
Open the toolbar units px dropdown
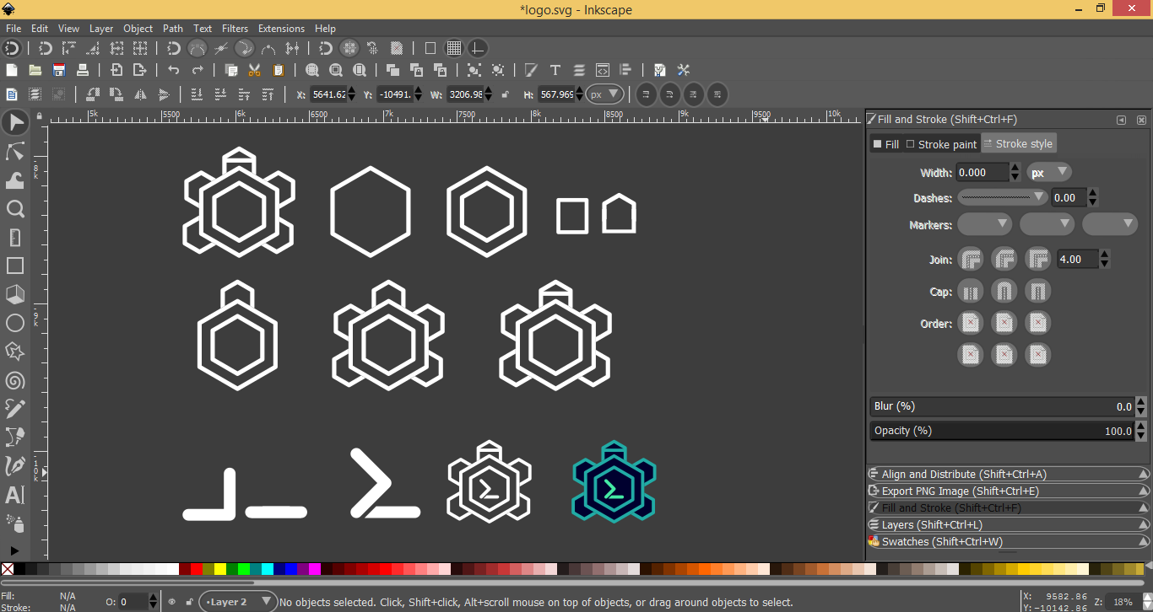[605, 94]
